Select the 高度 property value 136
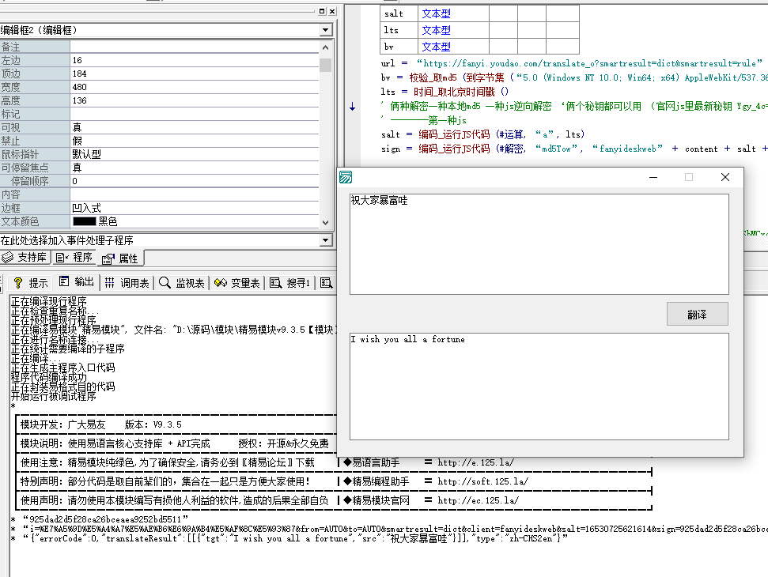The image size is (768, 577). tap(195, 101)
